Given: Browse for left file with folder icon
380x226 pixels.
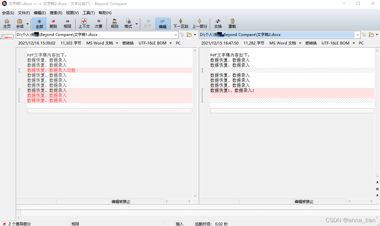Looking at the screenshot, I should [x=189, y=35].
